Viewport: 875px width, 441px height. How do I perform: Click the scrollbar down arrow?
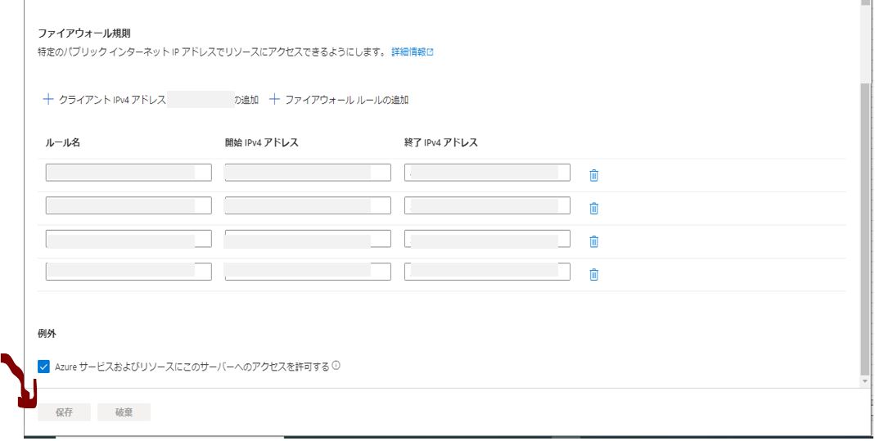(866, 381)
